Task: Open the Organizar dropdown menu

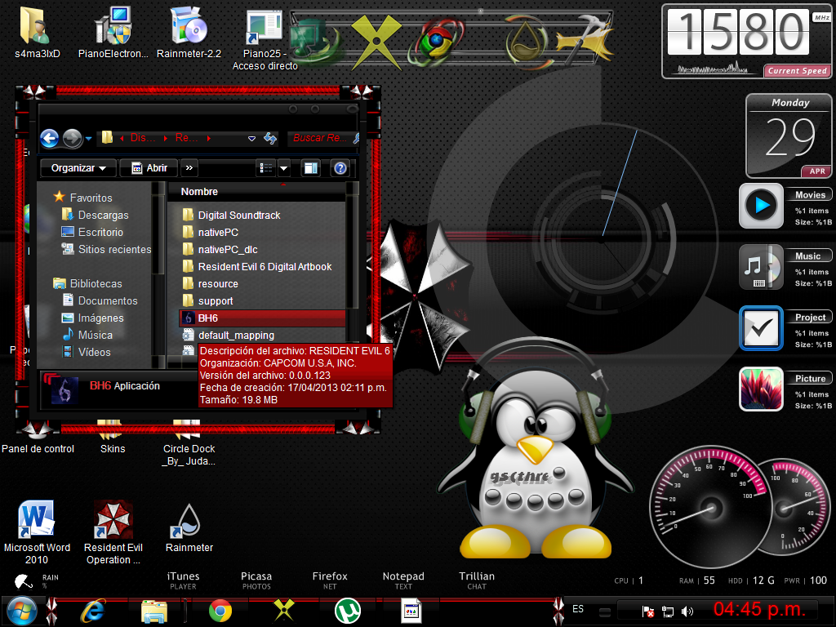Action: [78, 168]
